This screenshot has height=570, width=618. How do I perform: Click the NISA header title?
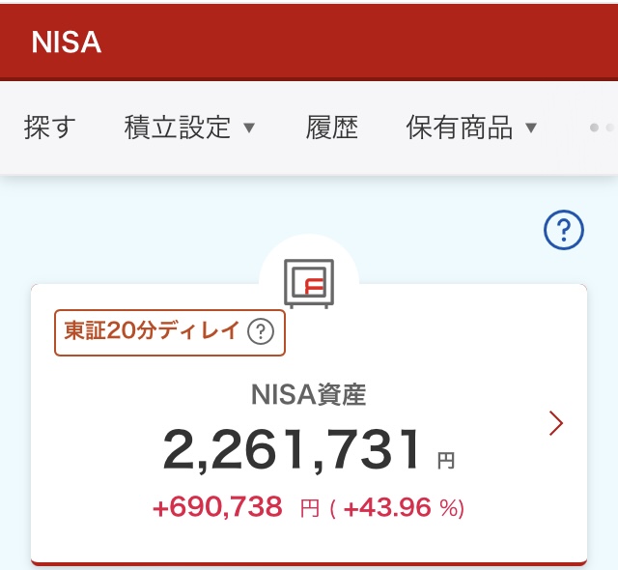coord(67,43)
